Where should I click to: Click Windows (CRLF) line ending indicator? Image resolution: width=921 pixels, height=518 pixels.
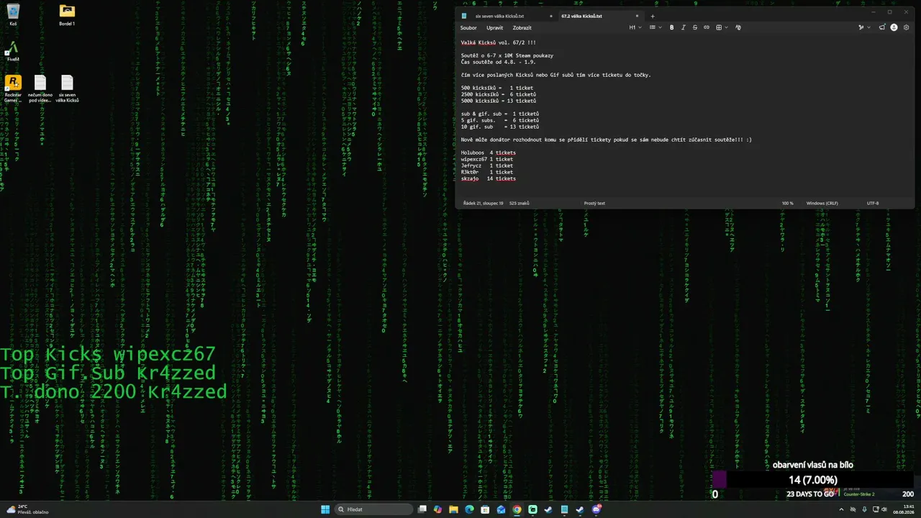(x=822, y=204)
